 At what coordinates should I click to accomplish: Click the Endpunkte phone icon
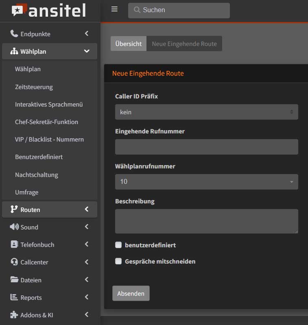pyautogui.click(x=14, y=34)
